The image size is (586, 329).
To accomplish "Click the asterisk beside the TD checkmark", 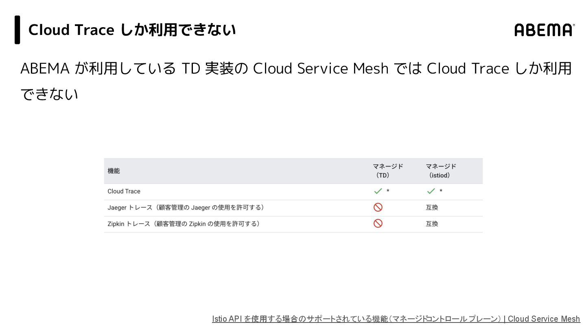I will [x=388, y=191].
